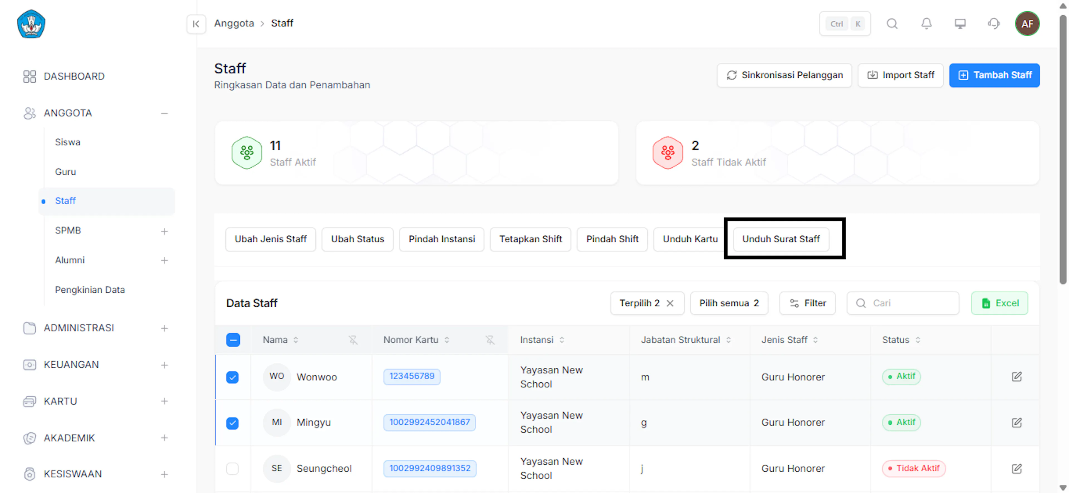Go to the Siswa submenu
This screenshot has height=493, width=1069.
tap(68, 142)
